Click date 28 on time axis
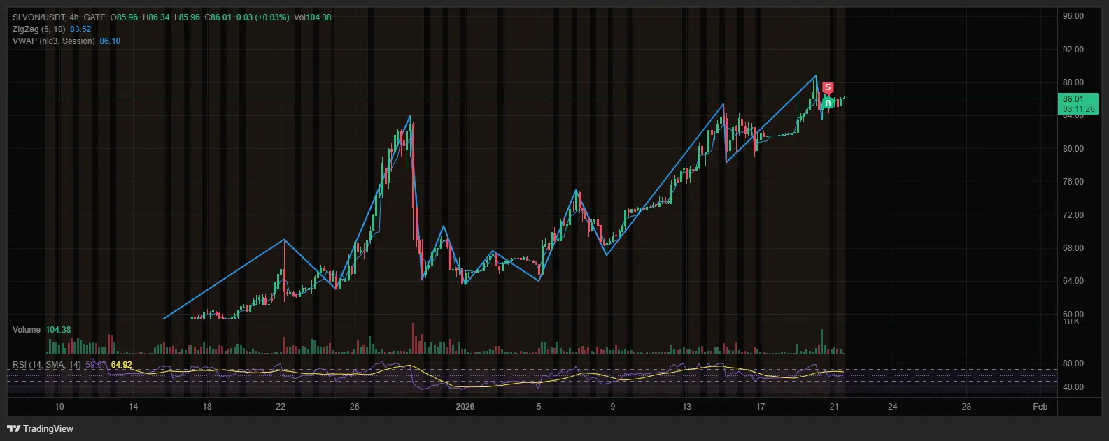This screenshot has height=441, width=1109. click(x=966, y=407)
